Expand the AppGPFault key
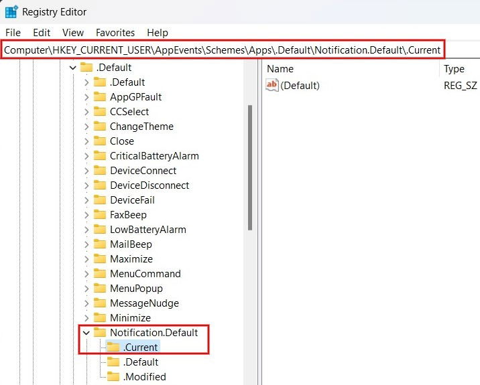The image size is (480, 385). (x=86, y=97)
